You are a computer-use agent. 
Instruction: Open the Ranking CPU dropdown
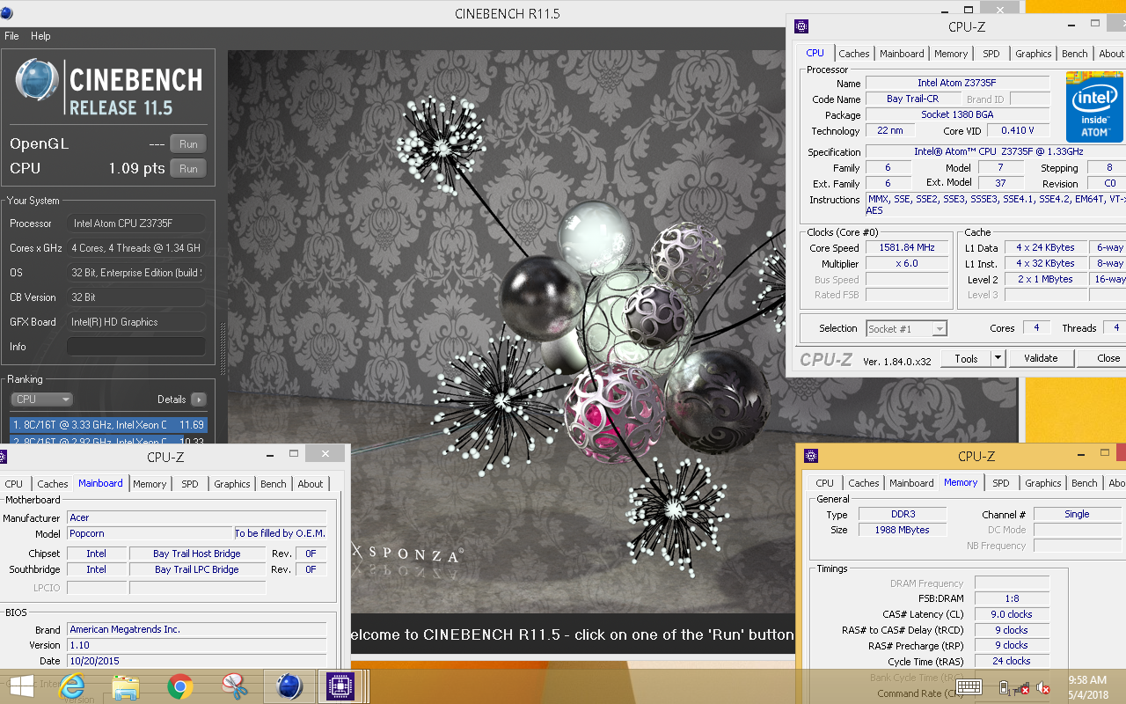pyautogui.click(x=42, y=400)
